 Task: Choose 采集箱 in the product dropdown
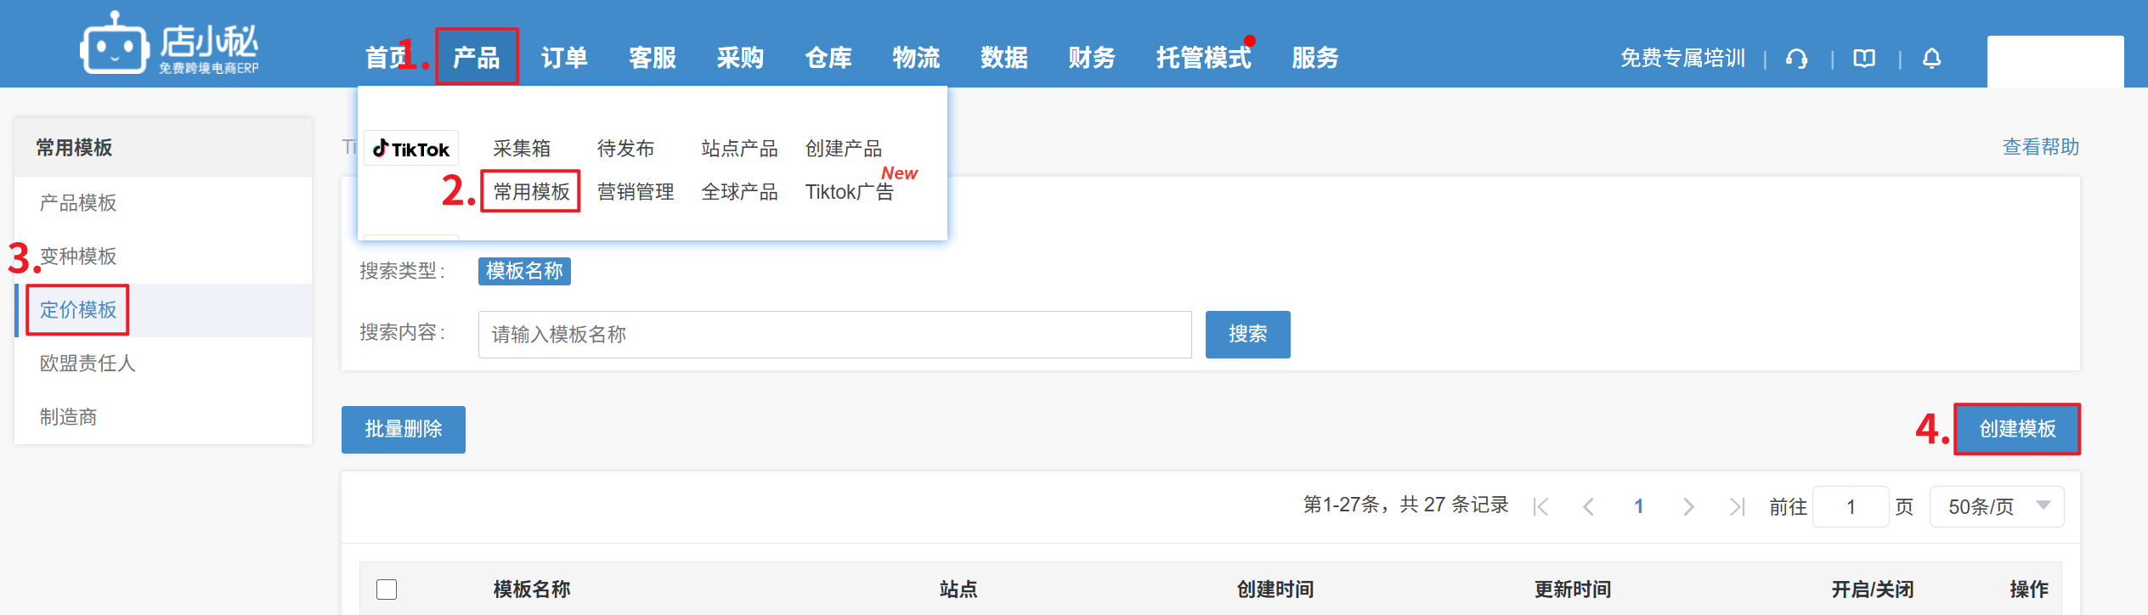(x=522, y=149)
